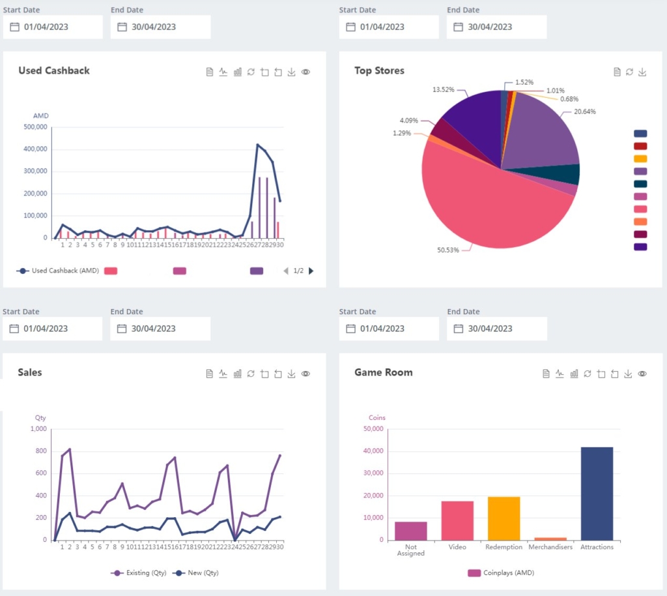Activate zoom tool on Sales chart

click(264, 374)
